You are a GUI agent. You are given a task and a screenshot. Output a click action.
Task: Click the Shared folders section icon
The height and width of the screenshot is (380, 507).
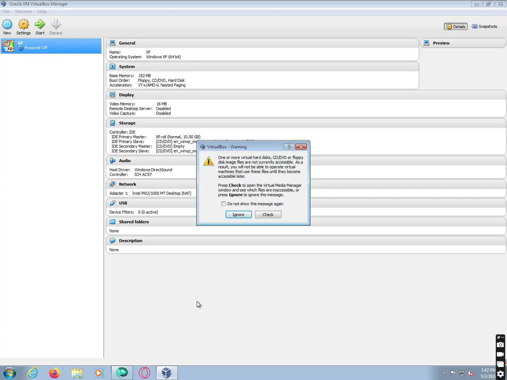pyautogui.click(x=113, y=222)
